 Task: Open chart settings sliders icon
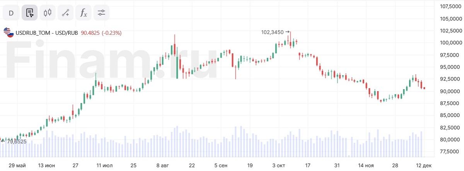pyautogui.click(x=101, y=13)
